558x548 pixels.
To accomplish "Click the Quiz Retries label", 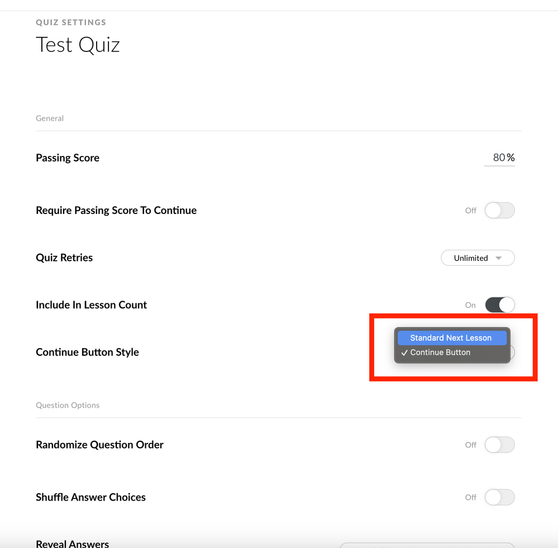I will point(64,258).
